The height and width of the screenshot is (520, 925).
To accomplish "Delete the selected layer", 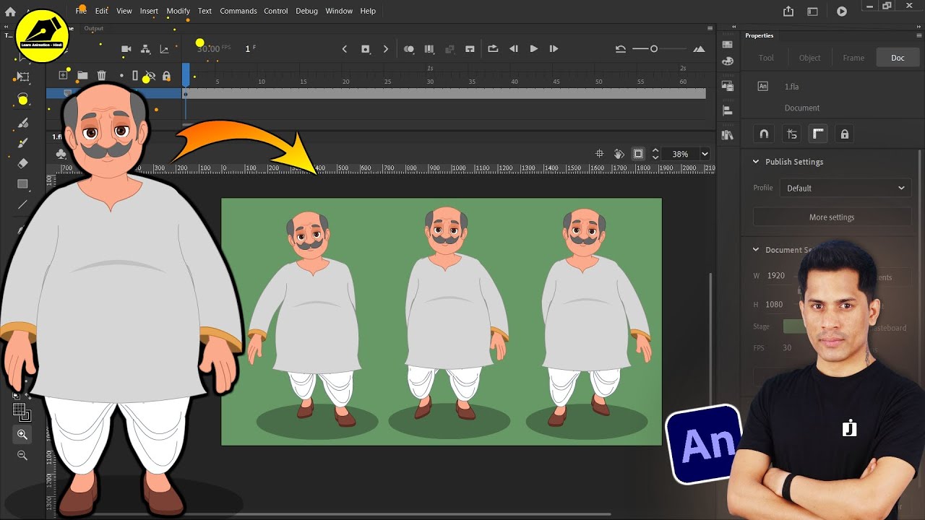I will 102,75.
